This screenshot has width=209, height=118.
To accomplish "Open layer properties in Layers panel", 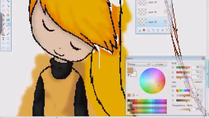I will pos(167,30).
